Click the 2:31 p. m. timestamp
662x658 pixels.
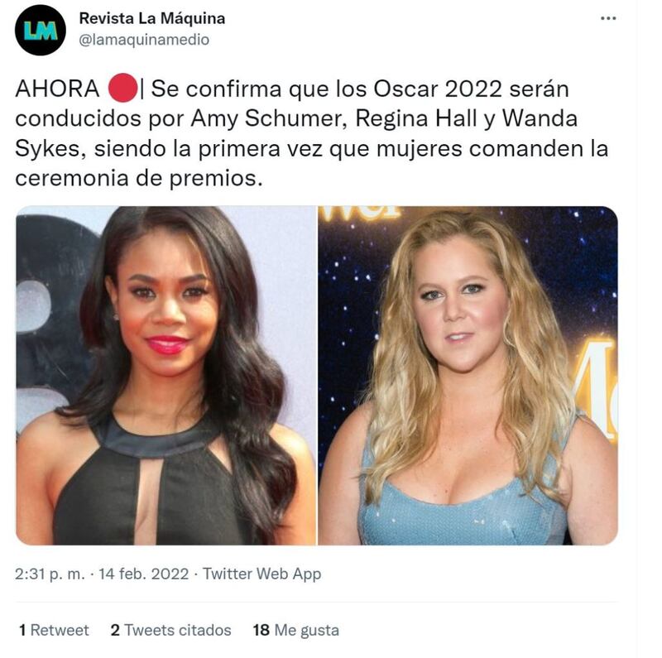tap(50, 574)
